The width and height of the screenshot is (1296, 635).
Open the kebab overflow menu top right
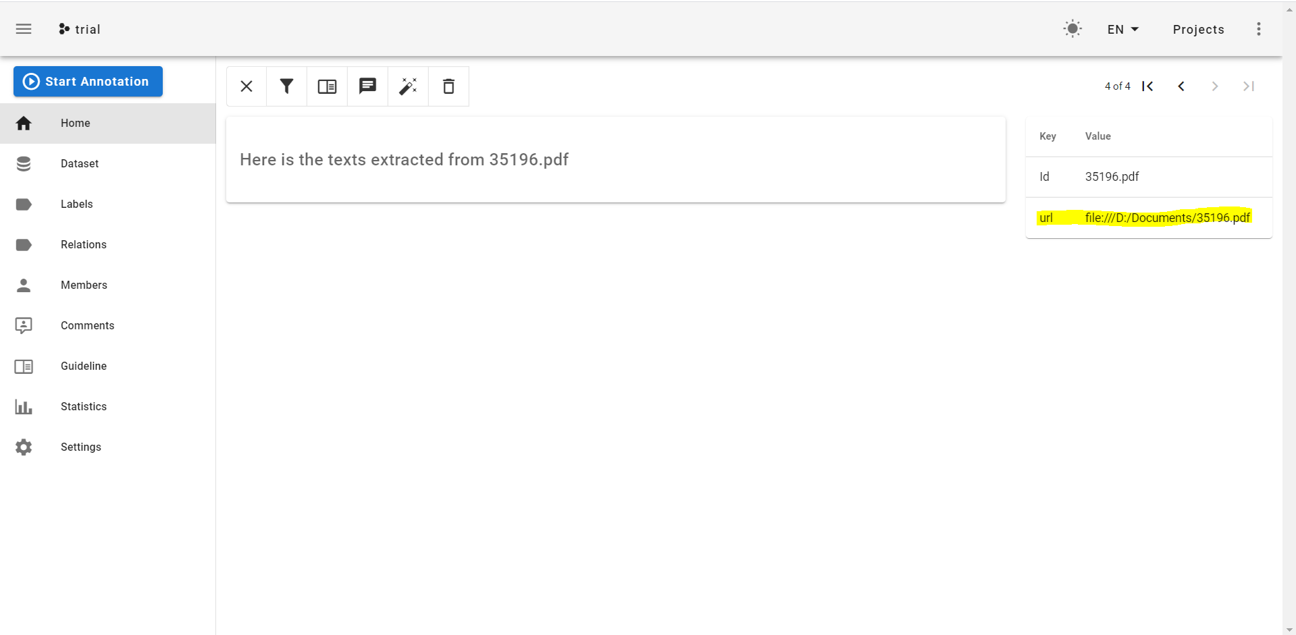1258,28
